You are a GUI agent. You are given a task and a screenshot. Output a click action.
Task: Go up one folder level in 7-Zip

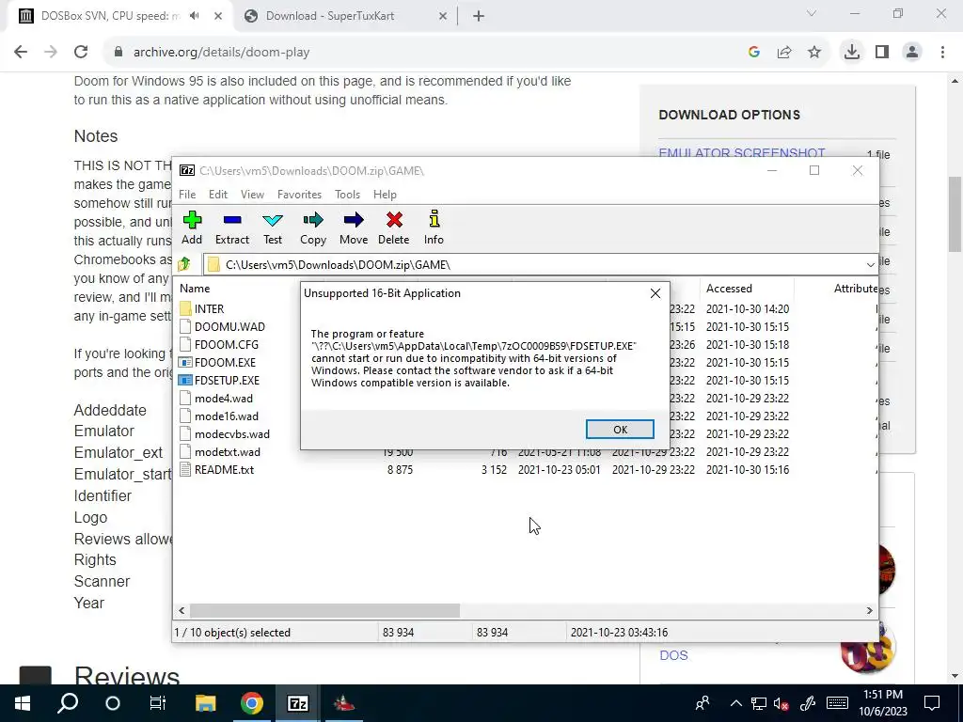pyautogui.click(x=184, y=264)
